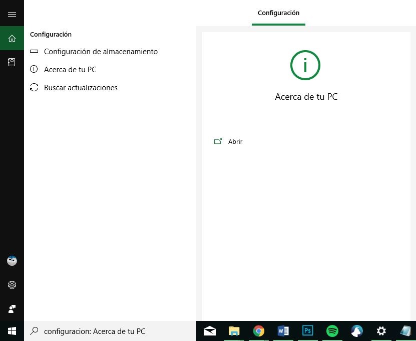Open the Mail app from the taskbar
The height and width of the screenshot is (341, 416).
pos(210,331)
